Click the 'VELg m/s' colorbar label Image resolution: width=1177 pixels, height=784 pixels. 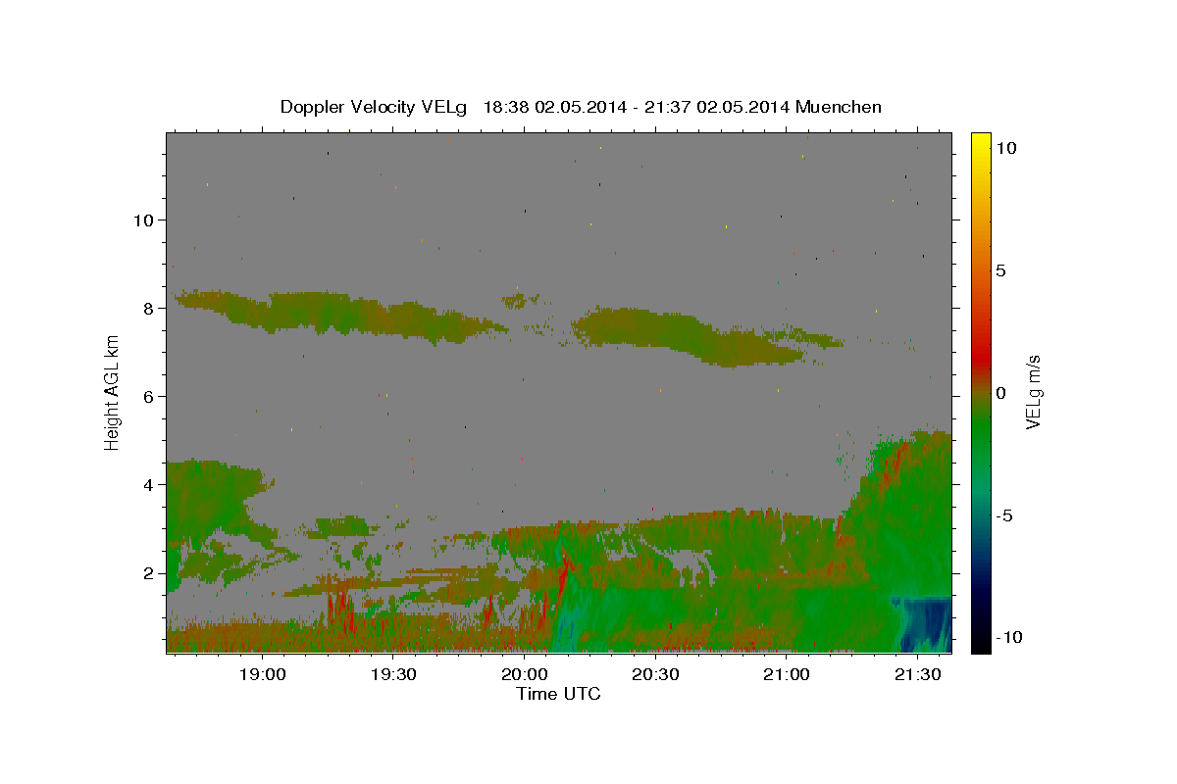1033,392
